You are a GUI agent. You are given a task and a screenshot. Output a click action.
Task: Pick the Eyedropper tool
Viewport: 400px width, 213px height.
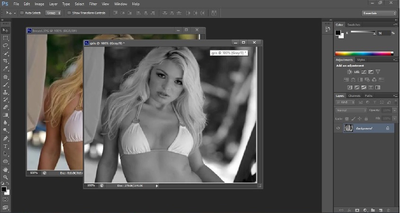[6, 69]
